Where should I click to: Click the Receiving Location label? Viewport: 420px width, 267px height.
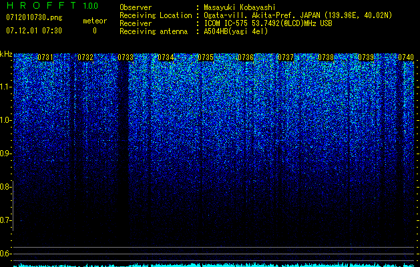(x=156, y=15)
